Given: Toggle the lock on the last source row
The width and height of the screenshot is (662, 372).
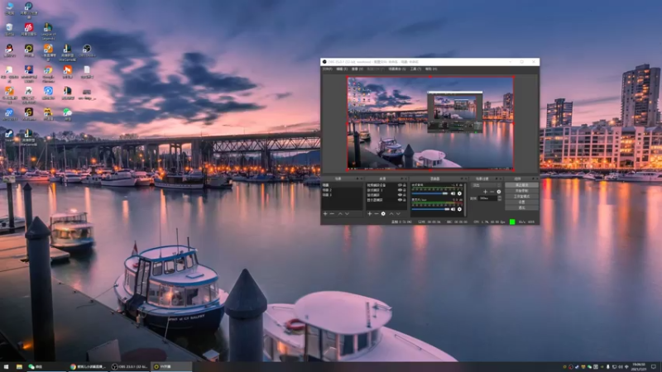Looking at the screenshot, I should (405, 200).
